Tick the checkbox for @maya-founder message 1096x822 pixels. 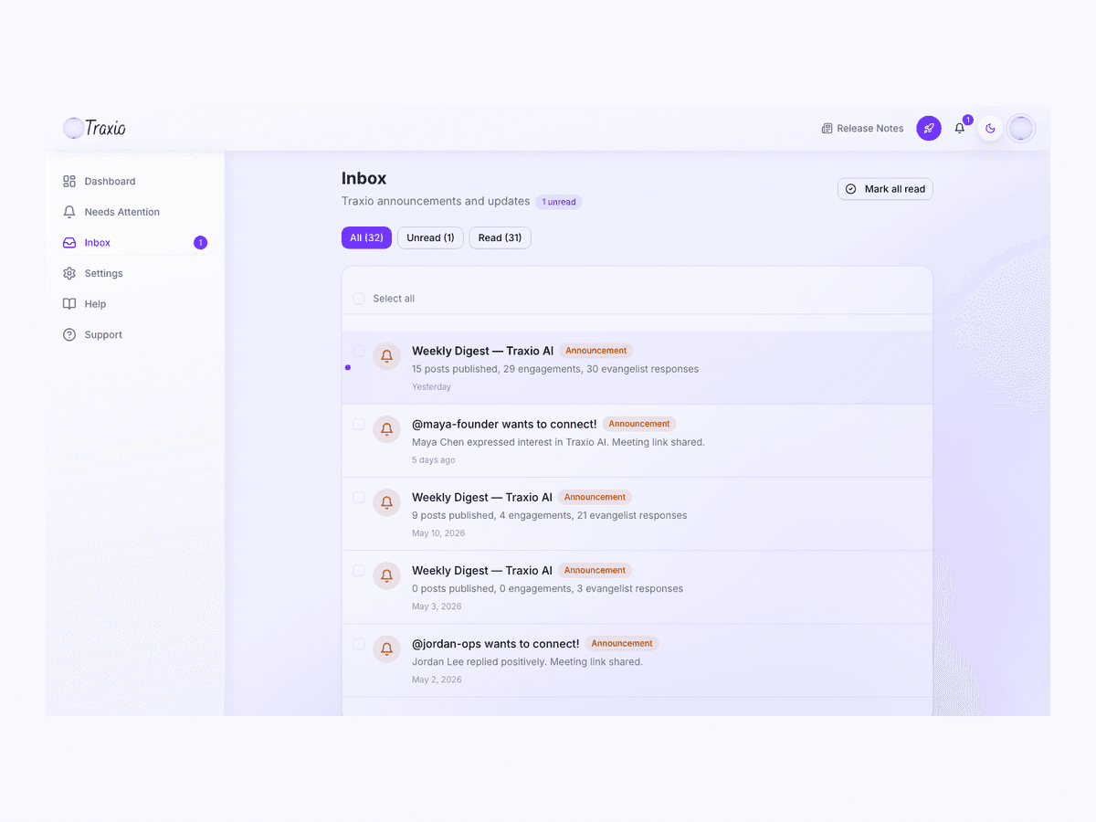click(359, 424)
